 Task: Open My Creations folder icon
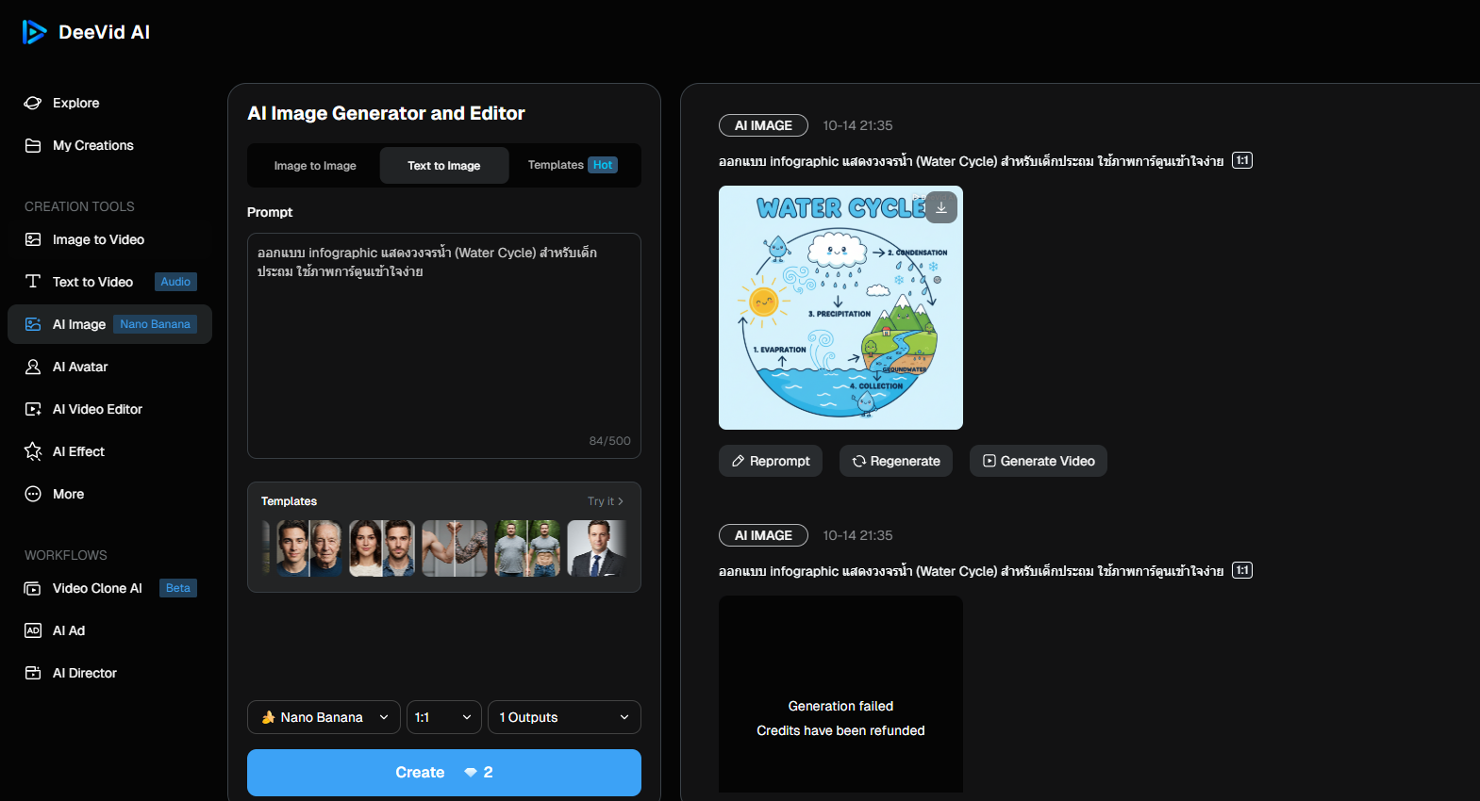tap(33, 145)
